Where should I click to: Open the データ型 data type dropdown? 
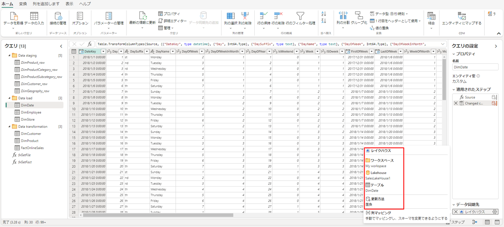389,14
